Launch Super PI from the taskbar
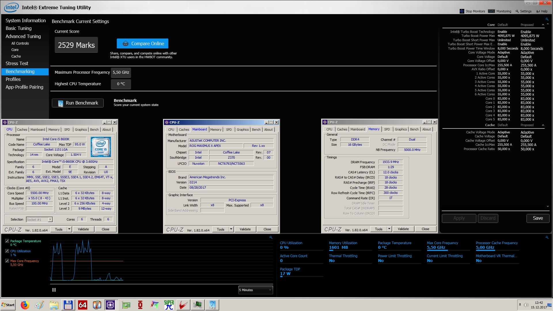The image size is (553, 311). point(169,305)
